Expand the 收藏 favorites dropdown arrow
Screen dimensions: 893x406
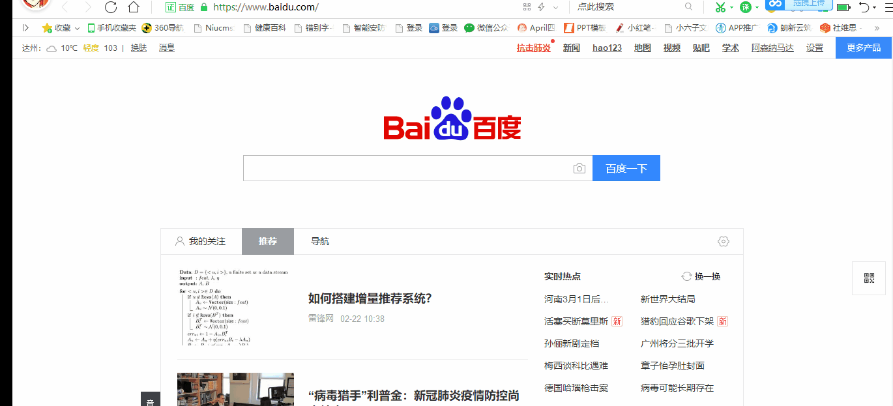coord(77,28)
